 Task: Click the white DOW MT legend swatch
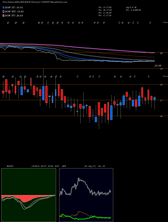(x=3, y=12)
